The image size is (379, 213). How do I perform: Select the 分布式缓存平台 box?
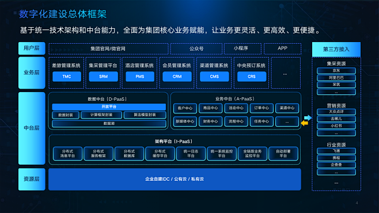point(160,154)
